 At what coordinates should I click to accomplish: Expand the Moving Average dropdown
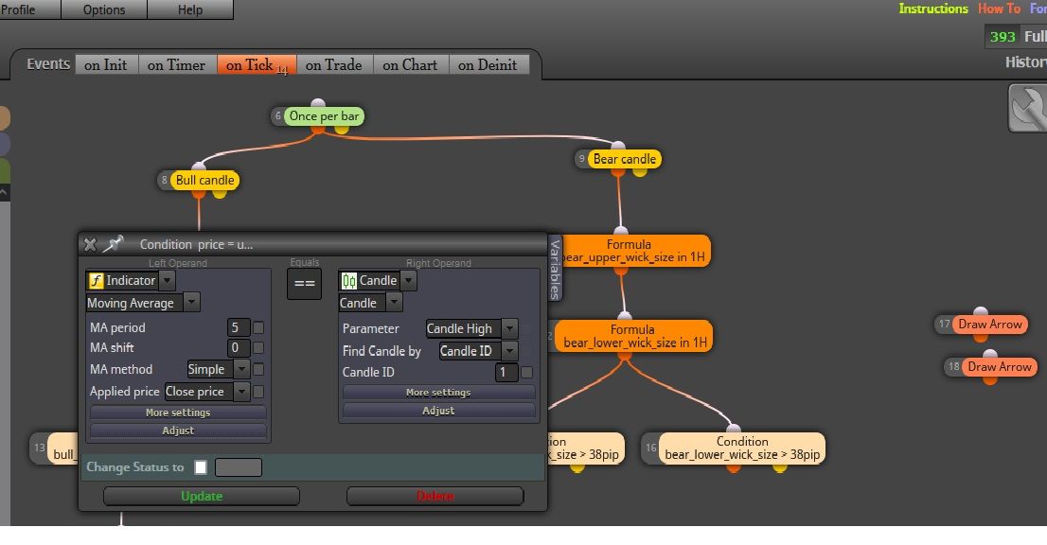[x=191, y=303]
